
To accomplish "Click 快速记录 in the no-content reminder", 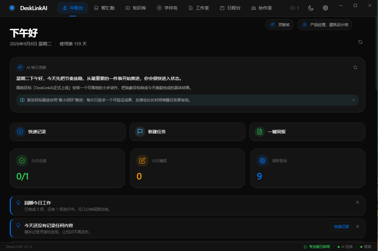I will 341,226.
